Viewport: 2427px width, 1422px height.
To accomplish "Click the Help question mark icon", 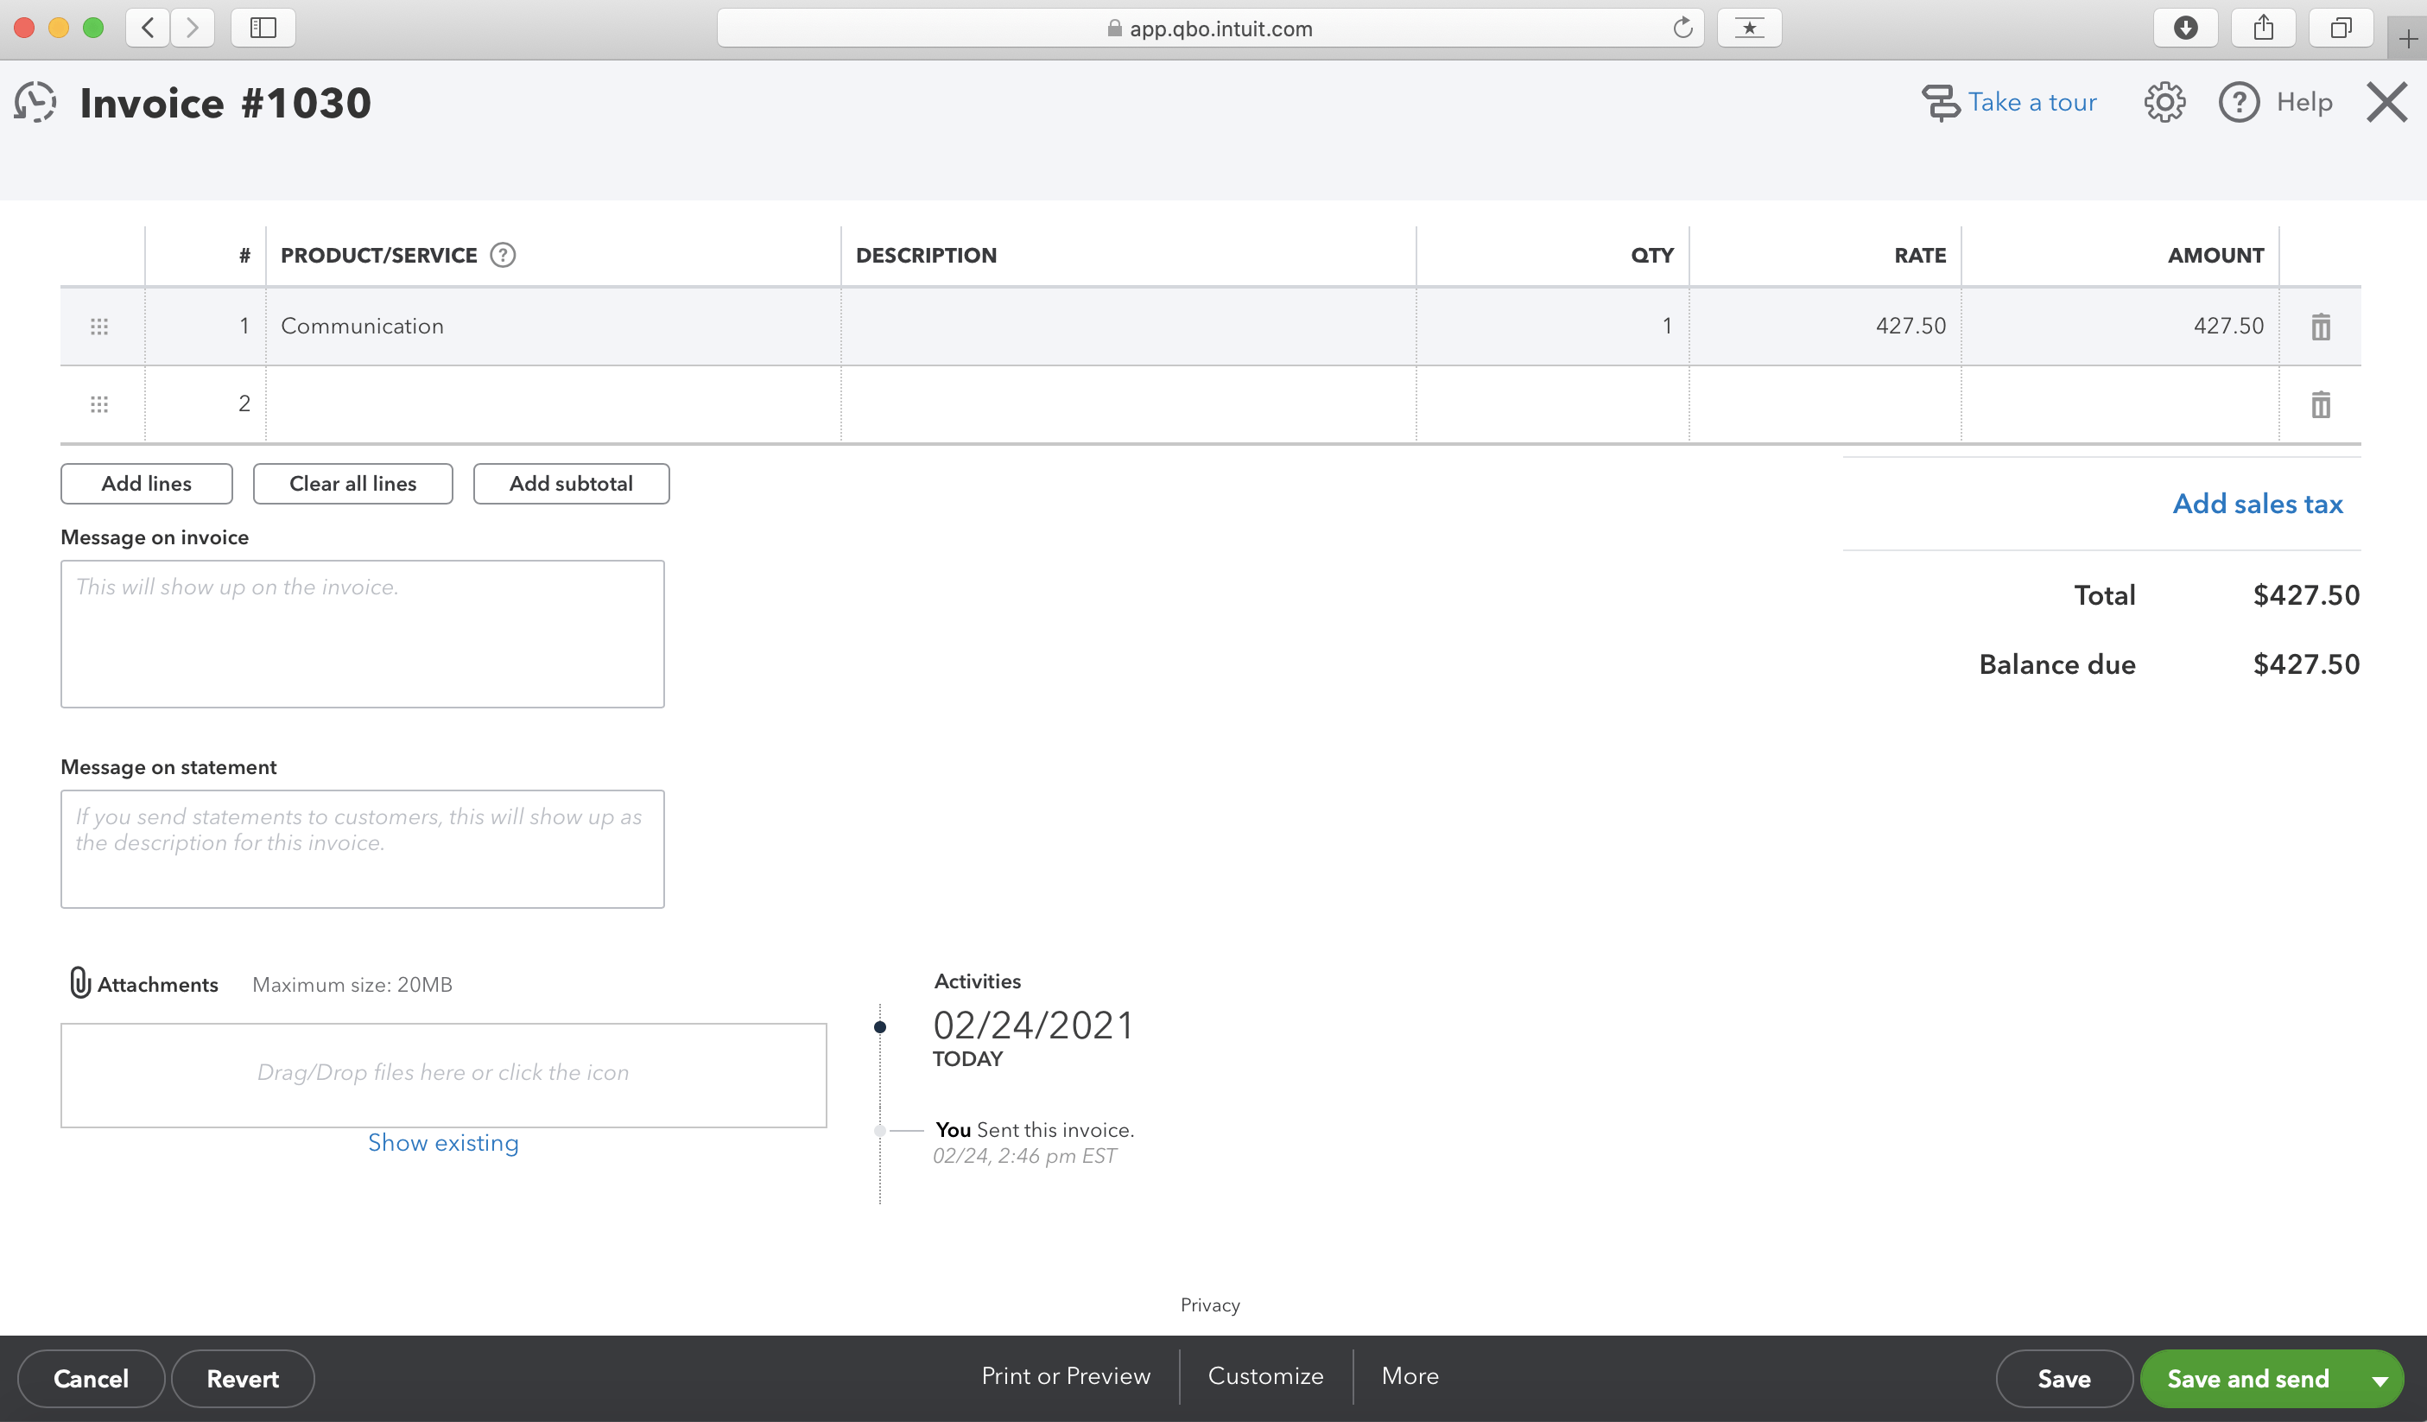I will tap(2238, 102).
